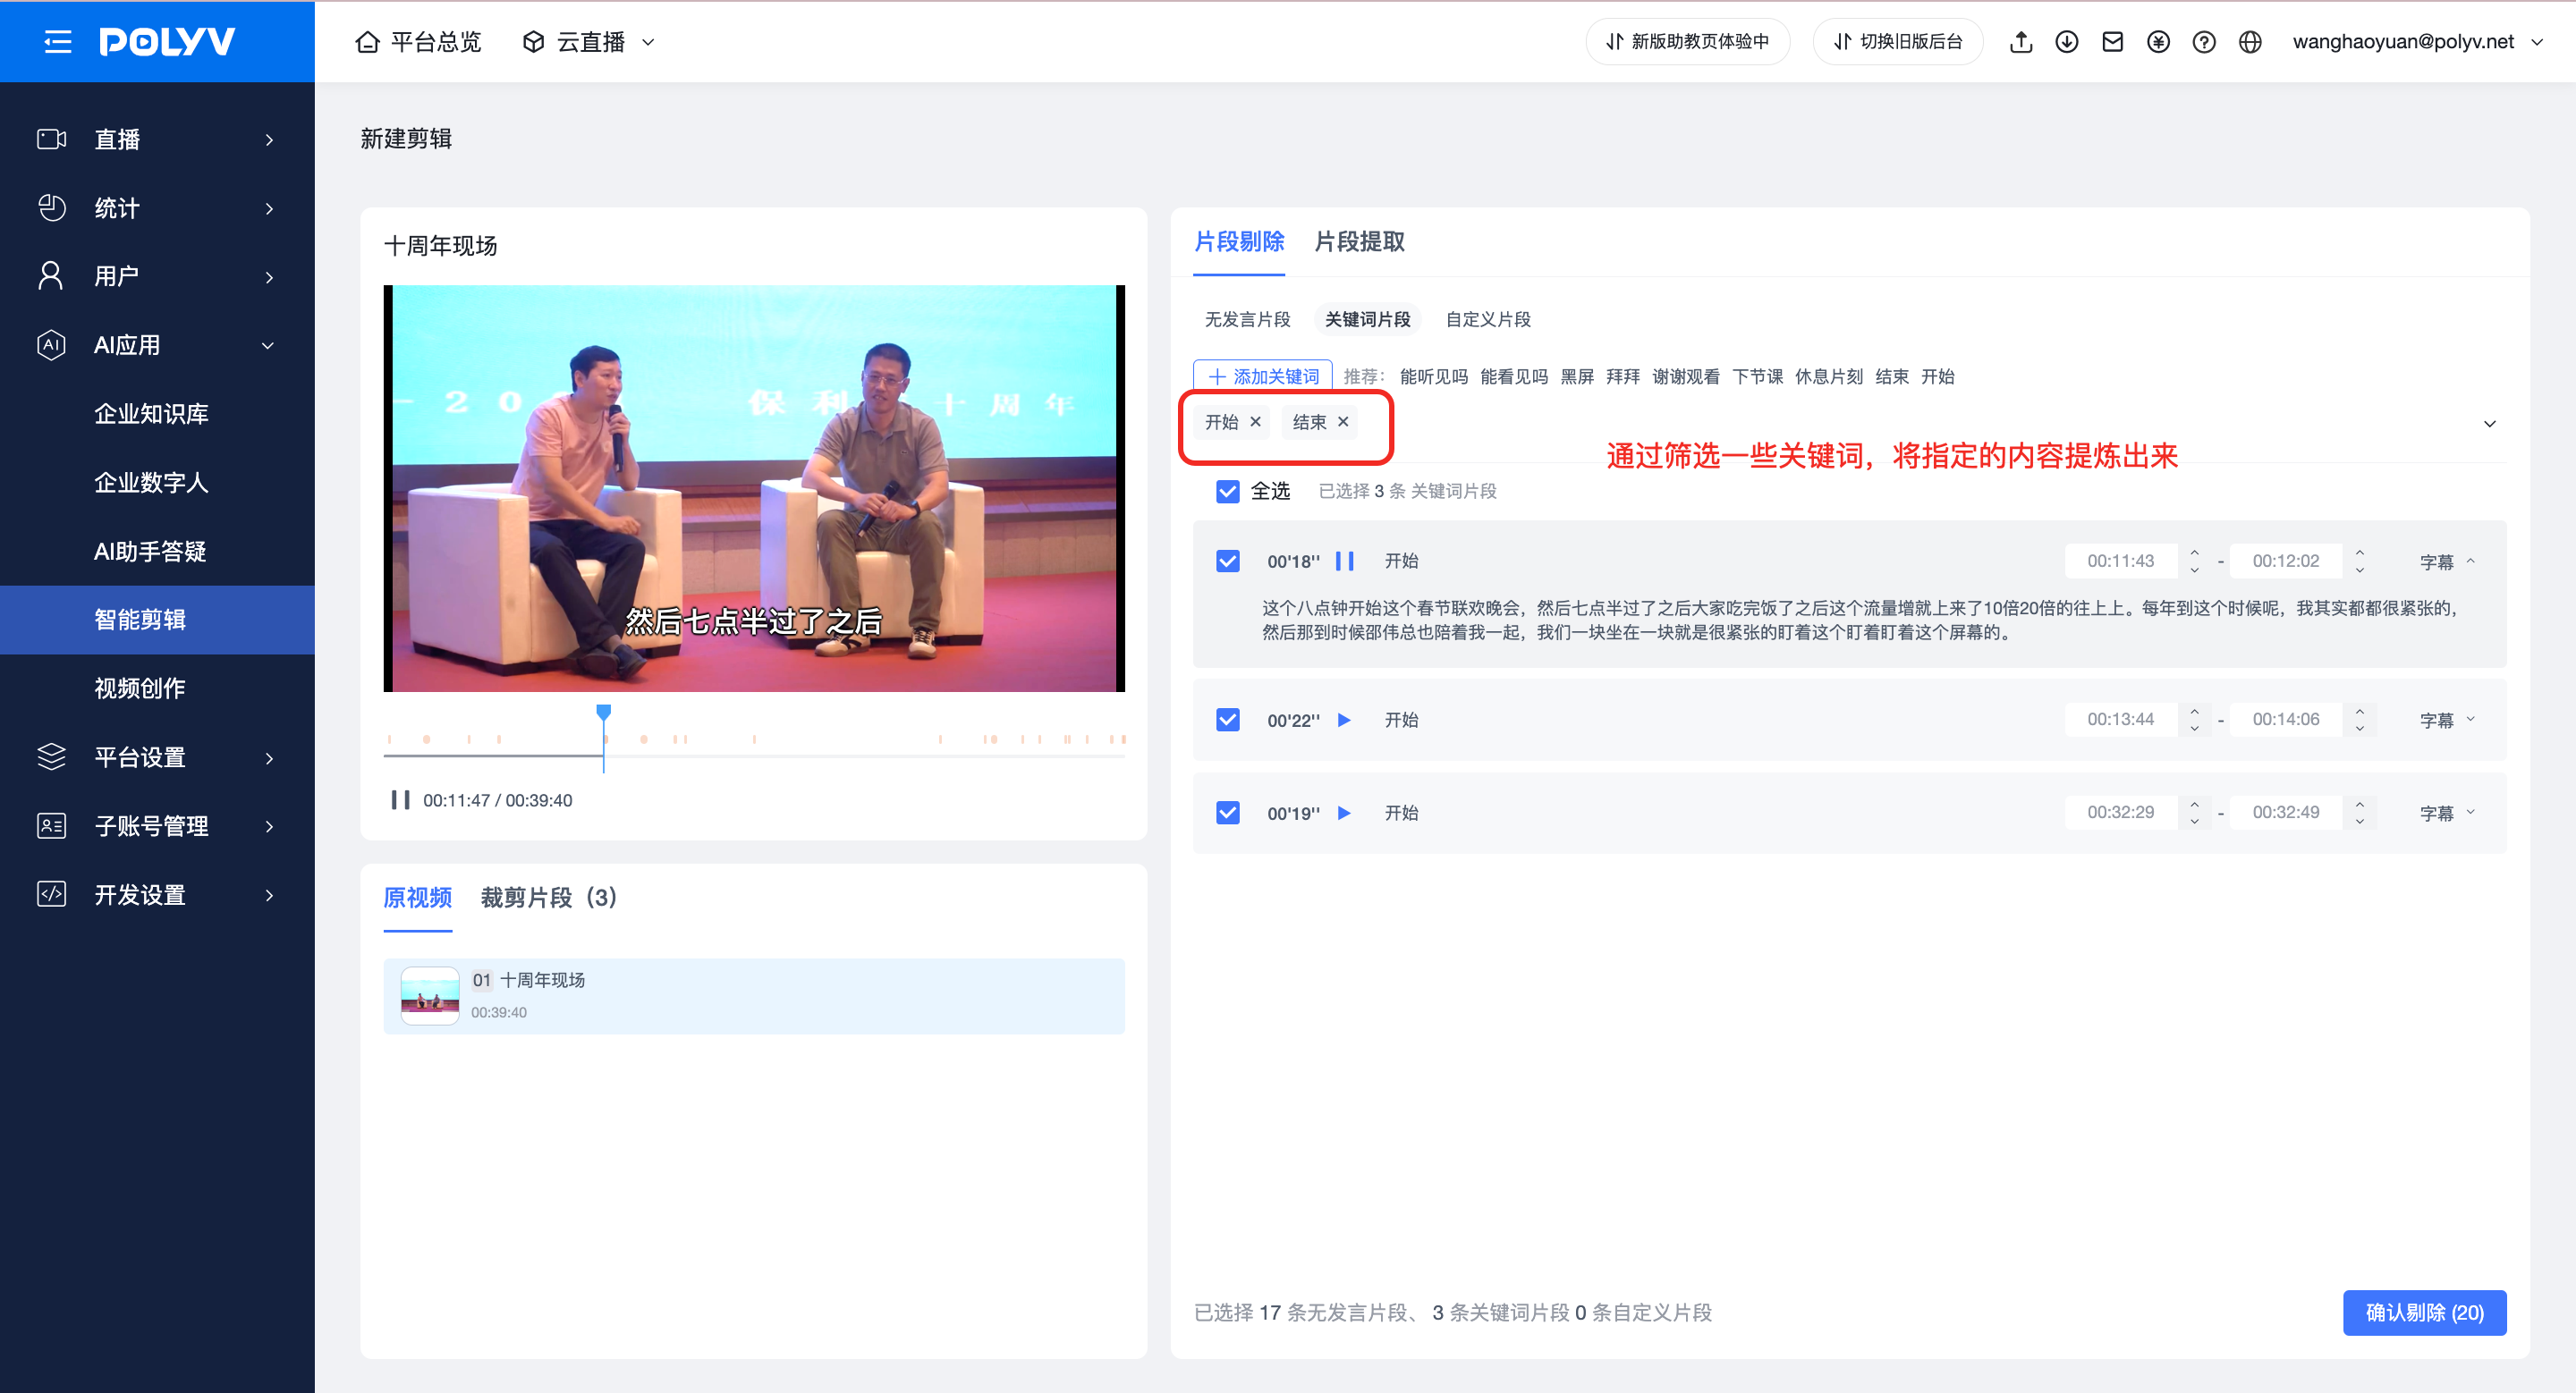Image resolution: width=2576 pixels, height=1393 pixels.
Task: Click the 确认剔除 (20) button
Action: [x=2424, y=1312]
